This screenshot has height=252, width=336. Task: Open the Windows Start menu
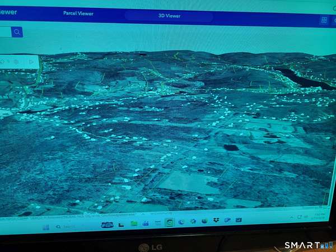(45, 227)
